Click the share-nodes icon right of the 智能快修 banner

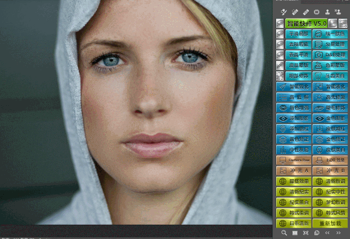pos(343,23)
